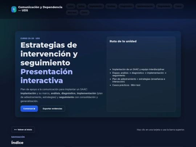Viewport: 196px width, 147px height.
Task: Click the Ruta de la unidad heading
Action: (x=123, y=41)
